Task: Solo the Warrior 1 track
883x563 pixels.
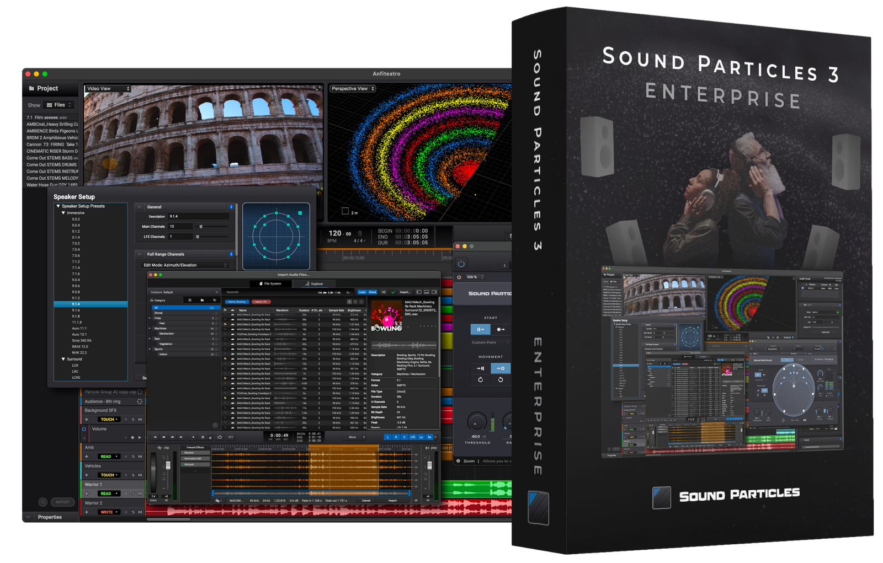Action: point(133,494)
